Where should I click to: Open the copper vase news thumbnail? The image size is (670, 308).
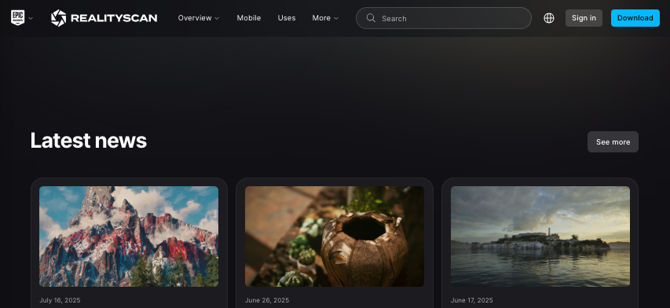tap(335, 236)
